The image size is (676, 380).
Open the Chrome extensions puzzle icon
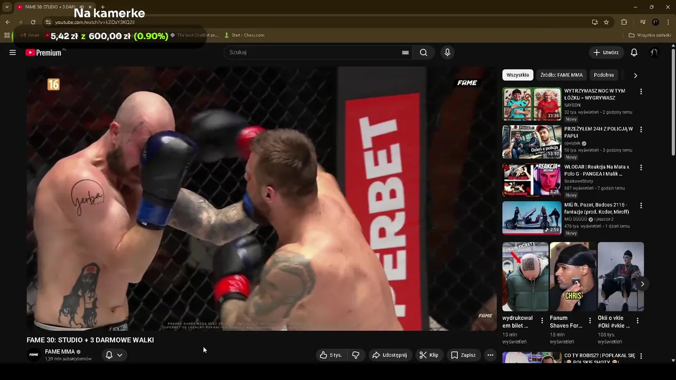click(624, 22)
